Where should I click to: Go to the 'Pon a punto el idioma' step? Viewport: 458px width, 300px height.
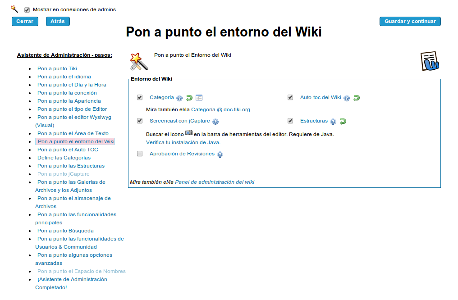(x=64, y=77)
